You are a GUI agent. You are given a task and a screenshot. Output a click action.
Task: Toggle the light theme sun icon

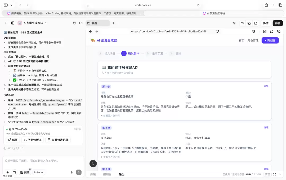coord(234,23)
